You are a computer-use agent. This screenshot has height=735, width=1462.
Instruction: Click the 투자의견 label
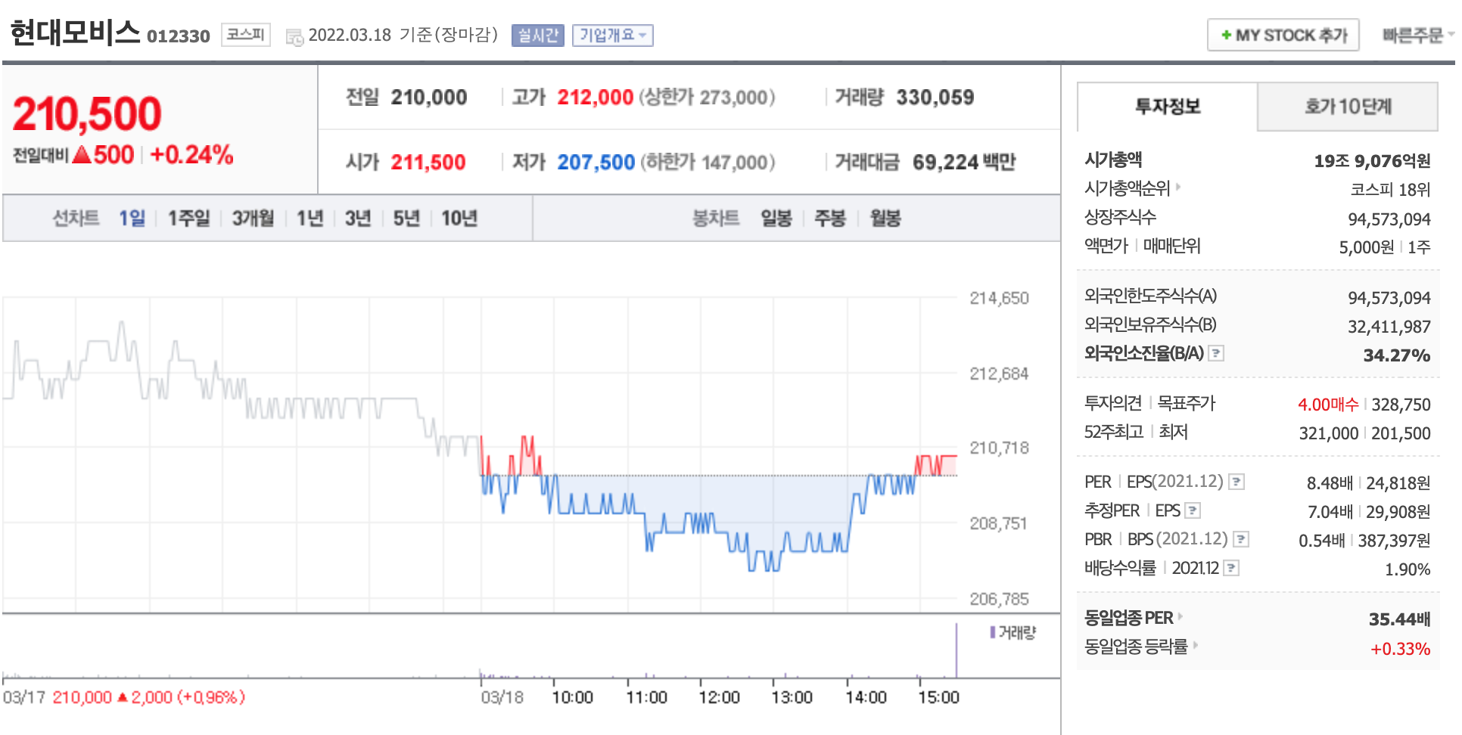pos(1113,403)
